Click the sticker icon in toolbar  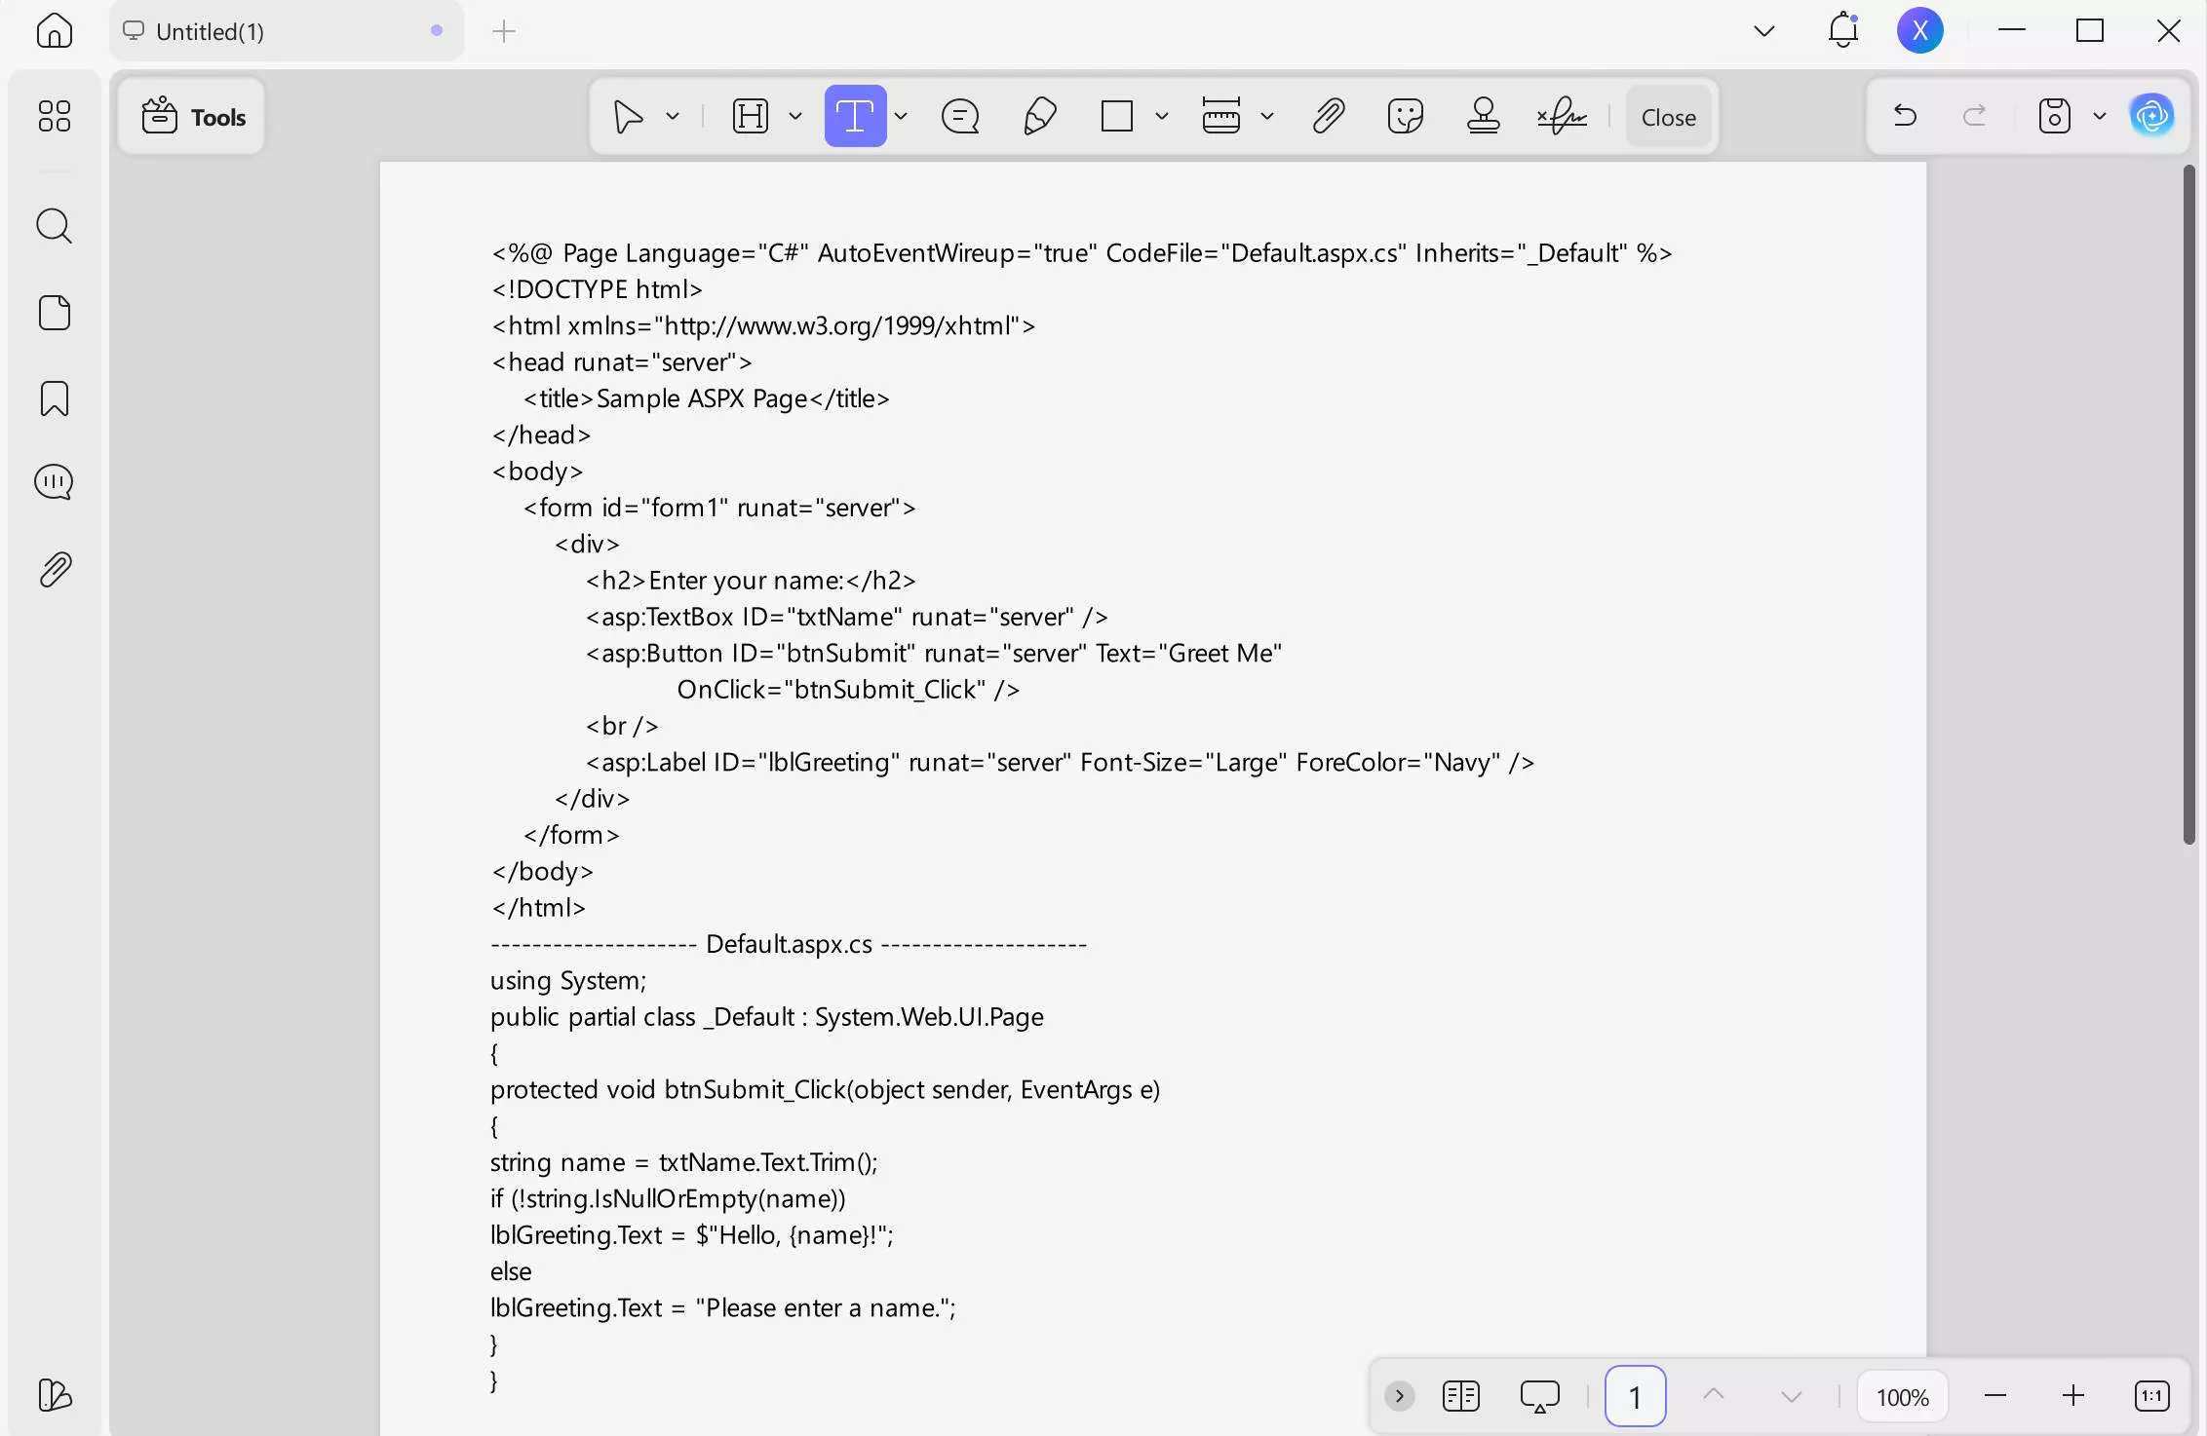1405,117
